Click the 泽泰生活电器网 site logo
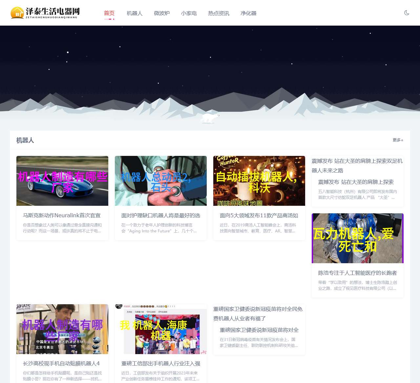 [45, 13]
